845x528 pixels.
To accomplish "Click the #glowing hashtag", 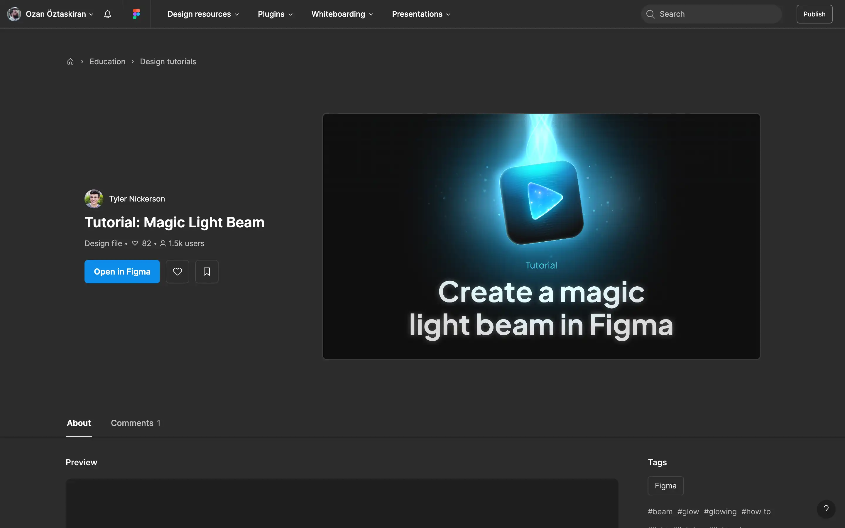I will click(720, 512).
